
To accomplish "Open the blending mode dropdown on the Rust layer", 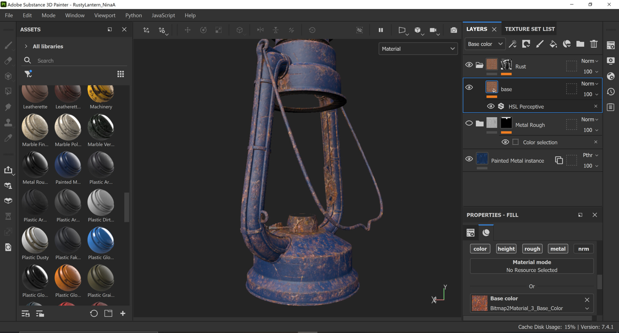I will [589, 61].
